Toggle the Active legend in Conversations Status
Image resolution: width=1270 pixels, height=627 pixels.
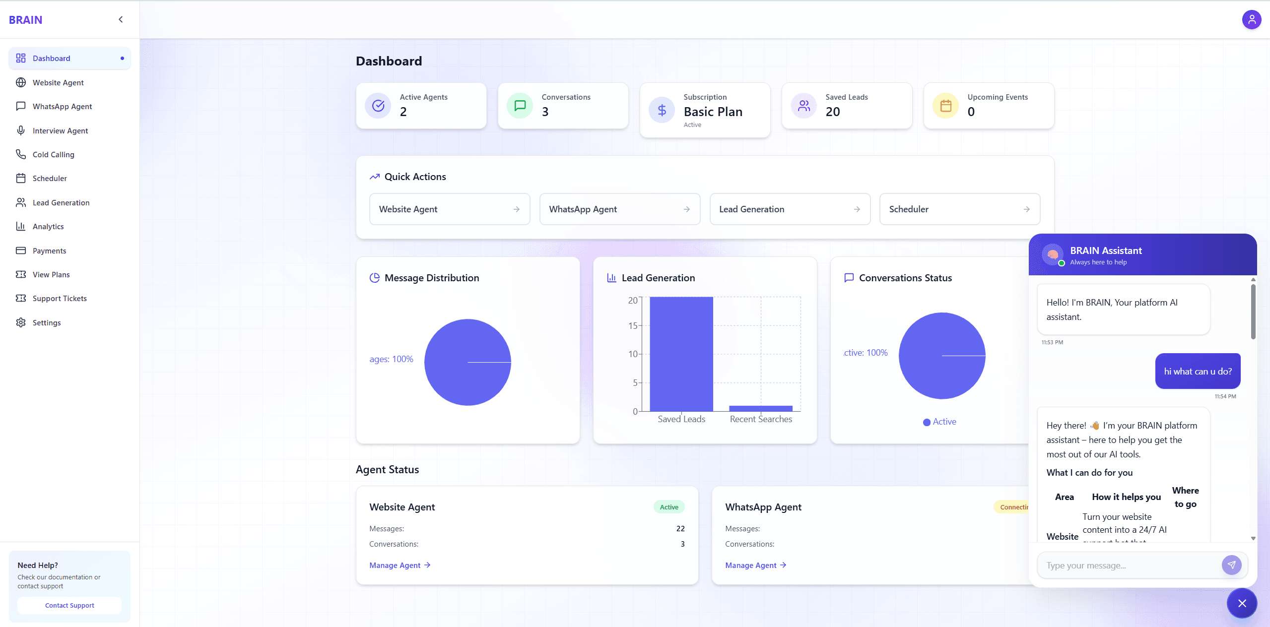coord(939,422)
